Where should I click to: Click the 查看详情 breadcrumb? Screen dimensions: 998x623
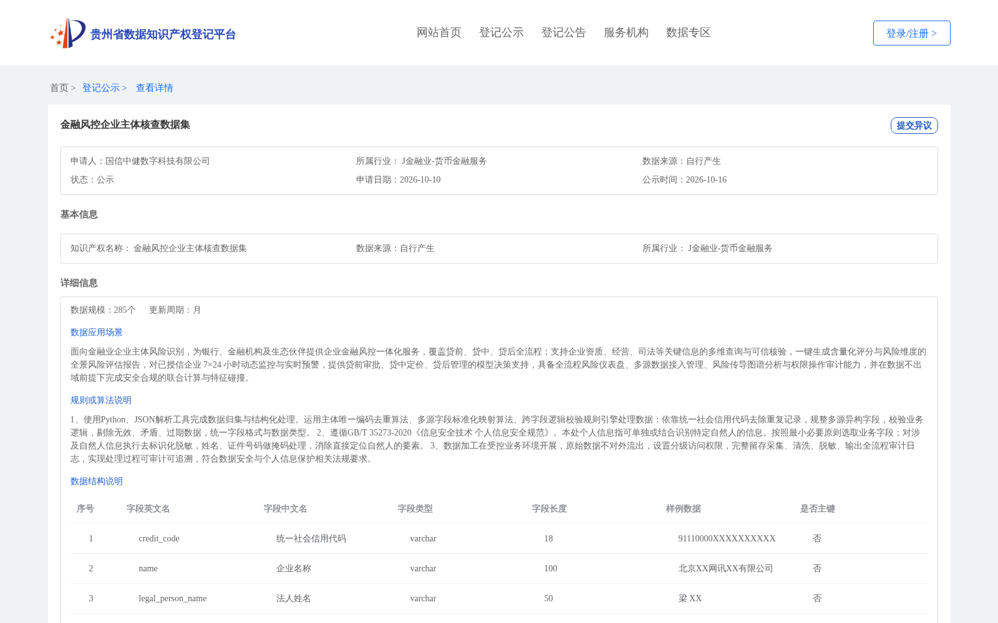(x=155, y=88)
